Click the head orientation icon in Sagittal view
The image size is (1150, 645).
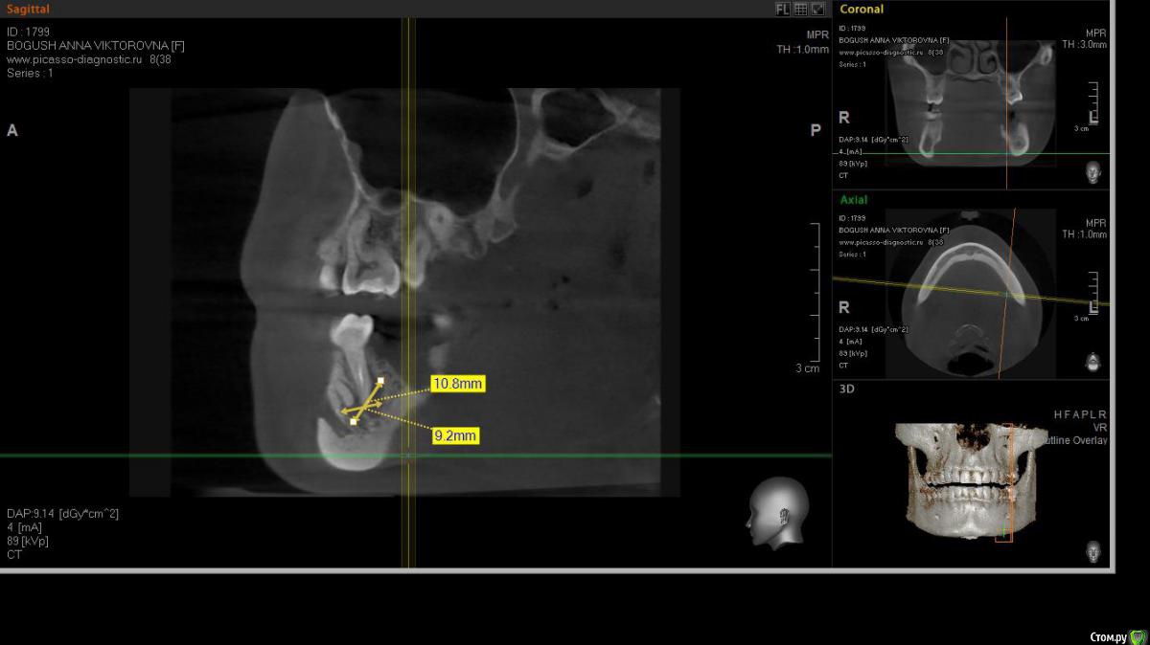tap(777, 512)
